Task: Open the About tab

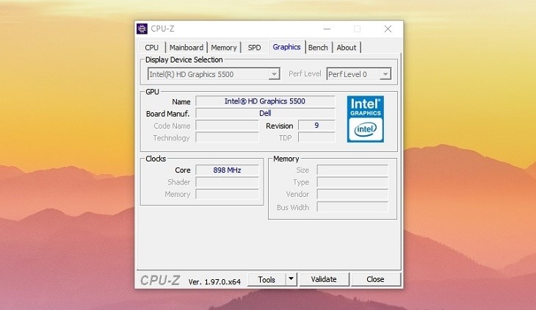Action: tap(347, 48)
